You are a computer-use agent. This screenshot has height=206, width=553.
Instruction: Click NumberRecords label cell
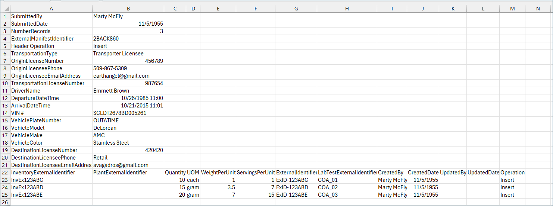pos(51,31)
